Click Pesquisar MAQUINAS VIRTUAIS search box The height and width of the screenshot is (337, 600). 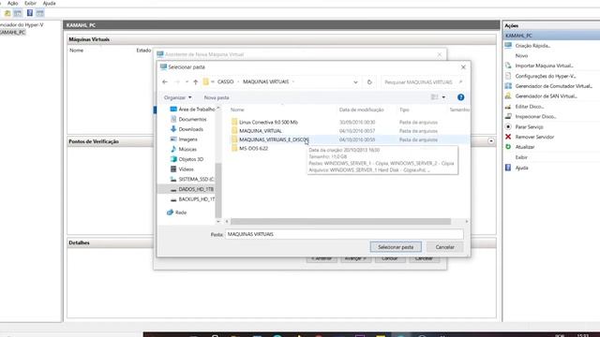tap(423, 82)
